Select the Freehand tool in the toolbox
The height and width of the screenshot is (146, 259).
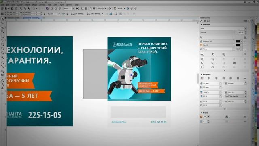pos(2,36)
